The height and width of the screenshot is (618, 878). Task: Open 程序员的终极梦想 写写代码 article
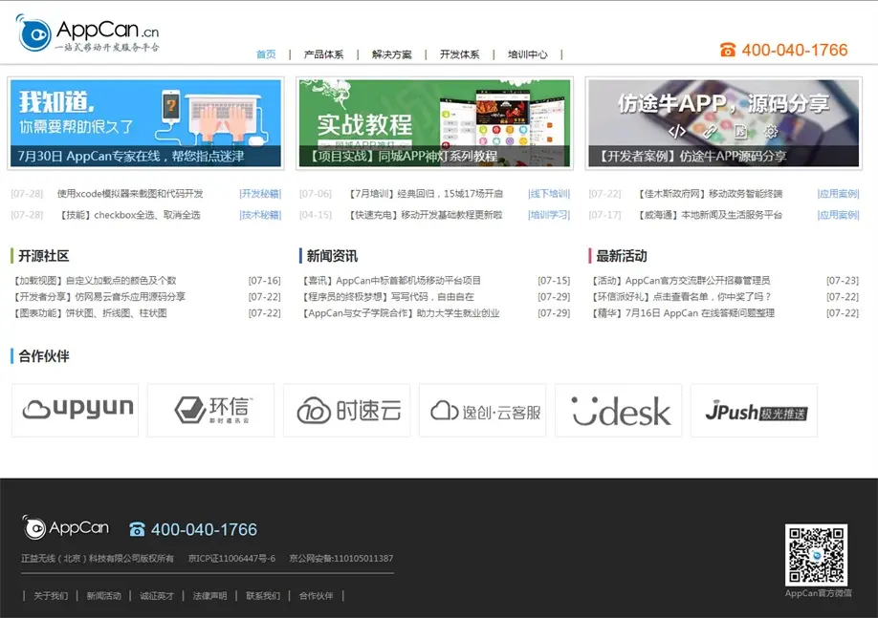click(387, 296)
